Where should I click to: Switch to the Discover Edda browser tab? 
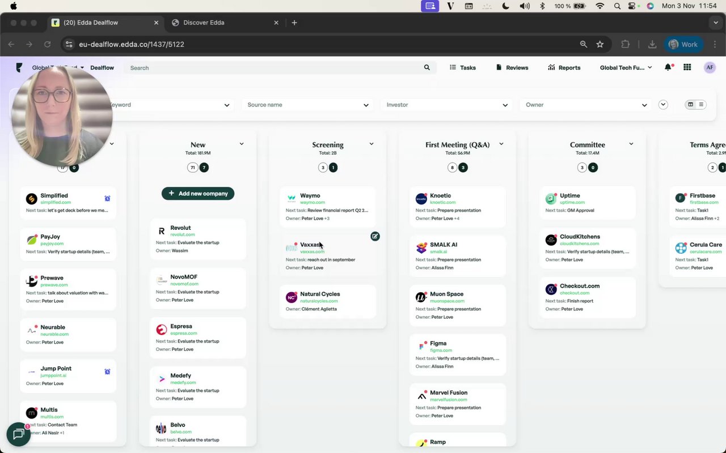[225, 23]
